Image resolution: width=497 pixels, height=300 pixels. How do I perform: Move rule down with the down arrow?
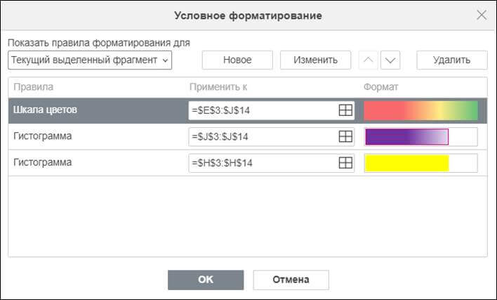[390, 60]
